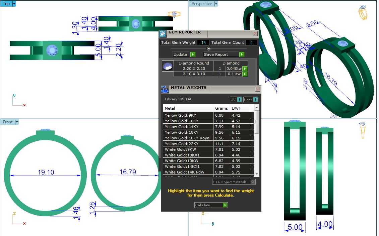Click the ring icon in Top viewport
Viewport: 379px width, 236px height.
(x=174, y=14)
